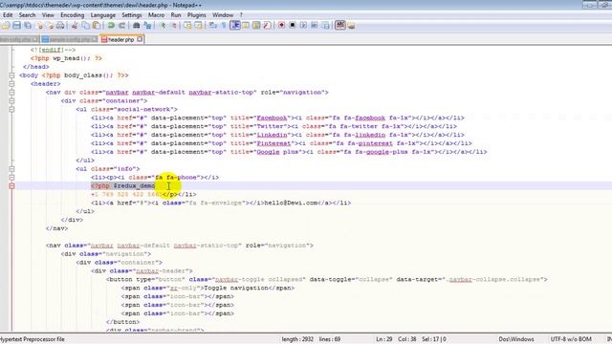Collapse the fa-phone li fold
612x344 pixels.
pyautogui.click(x=11, y=178)
